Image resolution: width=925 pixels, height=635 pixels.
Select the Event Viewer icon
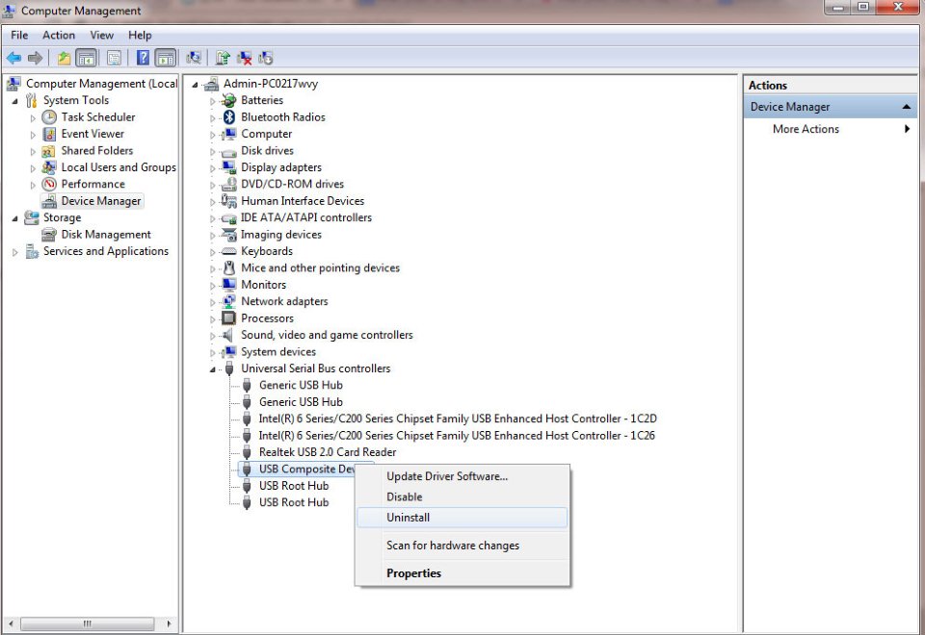[x=49, y=134]
